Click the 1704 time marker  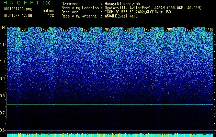pos(86,29)
